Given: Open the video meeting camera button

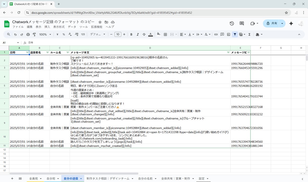Looking at the screenshot, I should 252,23.
